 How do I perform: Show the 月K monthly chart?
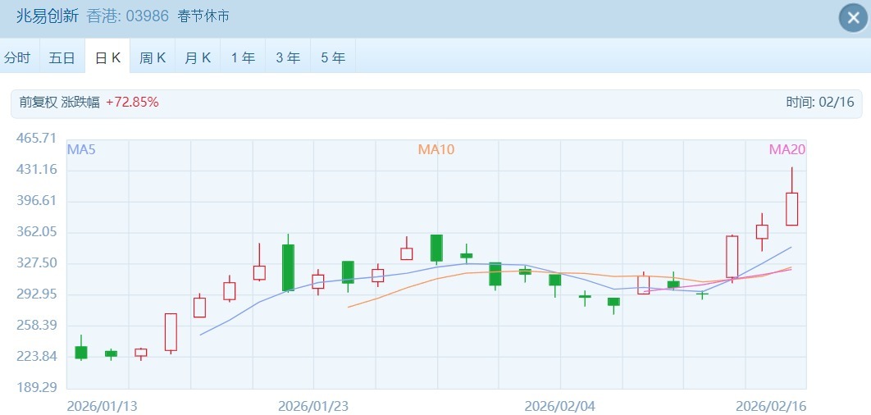pyautogui.click(x=198, y=57)
